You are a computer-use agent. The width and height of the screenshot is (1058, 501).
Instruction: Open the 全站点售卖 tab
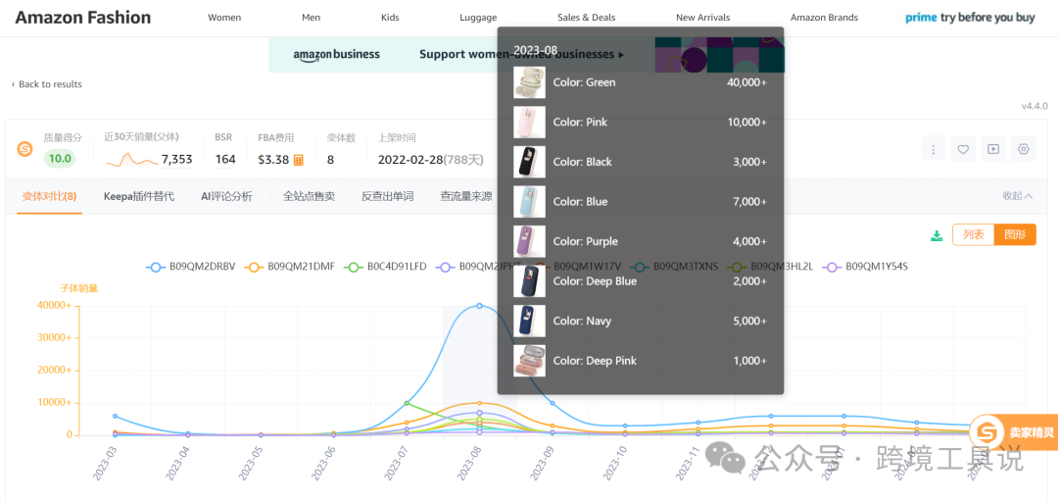click(x=309, y=196)
